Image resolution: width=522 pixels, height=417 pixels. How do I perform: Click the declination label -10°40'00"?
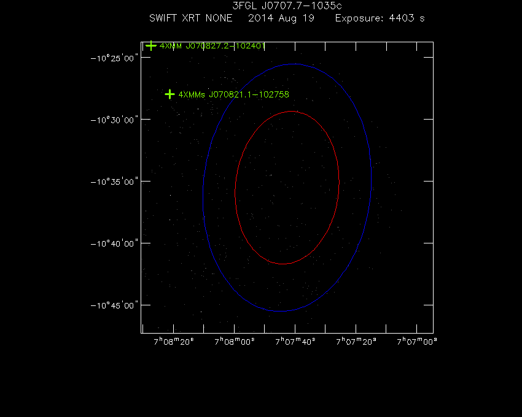tap(114, 243)
